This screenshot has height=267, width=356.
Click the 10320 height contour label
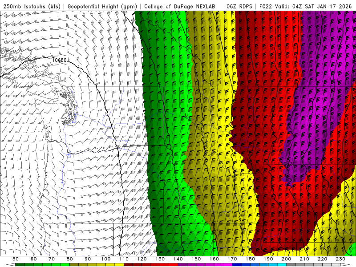288,163
